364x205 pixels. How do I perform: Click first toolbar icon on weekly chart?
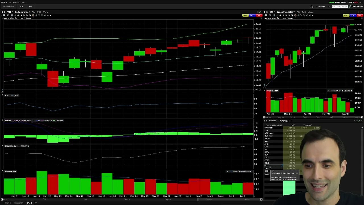(x=266, y=15)
